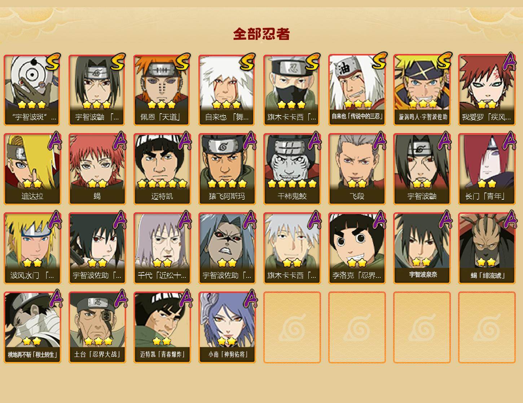This screenshot has width=523, height=403.
Task: Open the 飞段 ninja card
Action: (357, 169)
